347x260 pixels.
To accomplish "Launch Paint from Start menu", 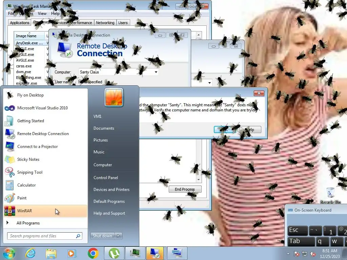I will (45, 198).
